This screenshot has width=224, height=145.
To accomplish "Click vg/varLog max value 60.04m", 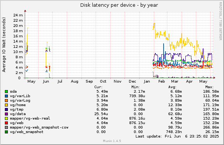I will click(212, 101).
